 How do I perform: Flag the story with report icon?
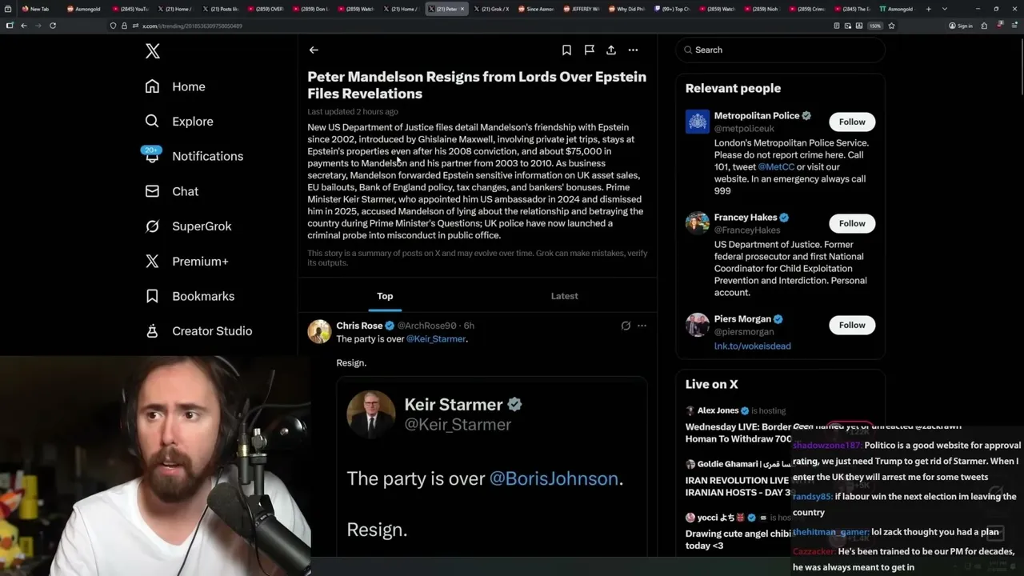click(589, 50)
